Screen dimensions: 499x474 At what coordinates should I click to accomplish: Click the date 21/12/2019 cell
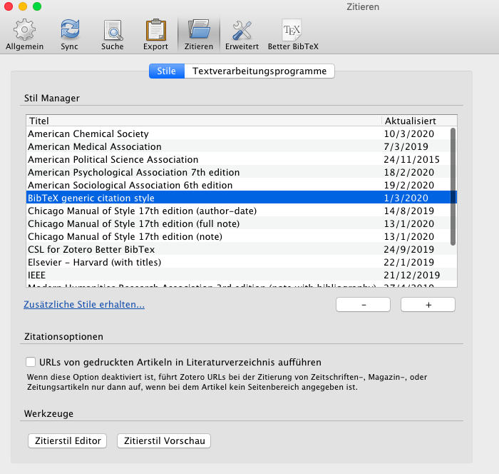pos(412,275)
